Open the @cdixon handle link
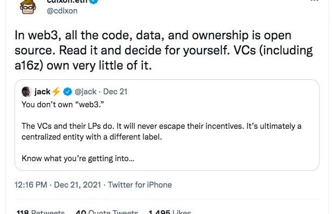332x214 pixels. [62, 11]
